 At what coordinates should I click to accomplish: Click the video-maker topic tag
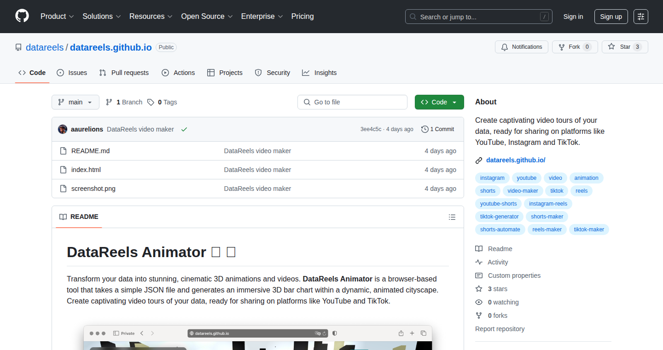coord(523,191)
